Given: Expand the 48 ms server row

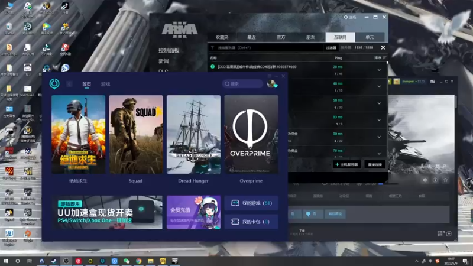Looking at the screenshot, I should (379, 86).
